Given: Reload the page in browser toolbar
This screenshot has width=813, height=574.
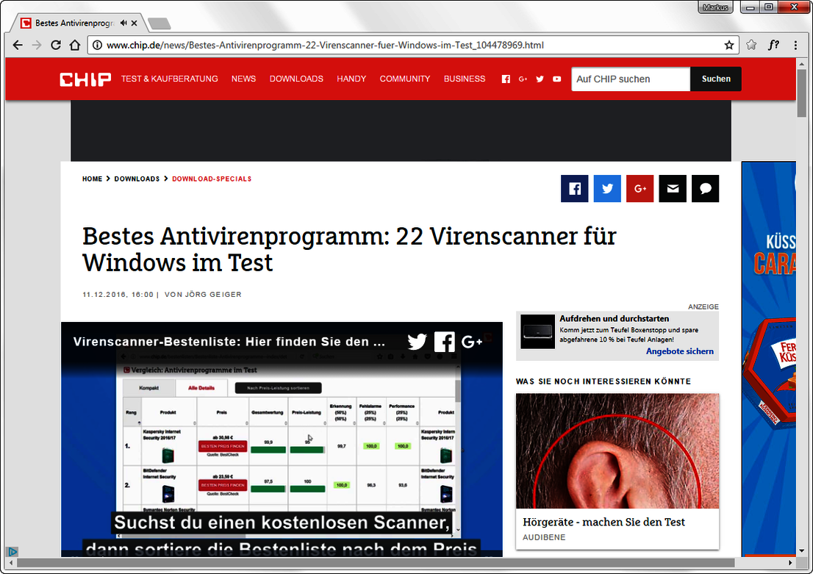Looking at the screenshot, I should click(56, 45).
